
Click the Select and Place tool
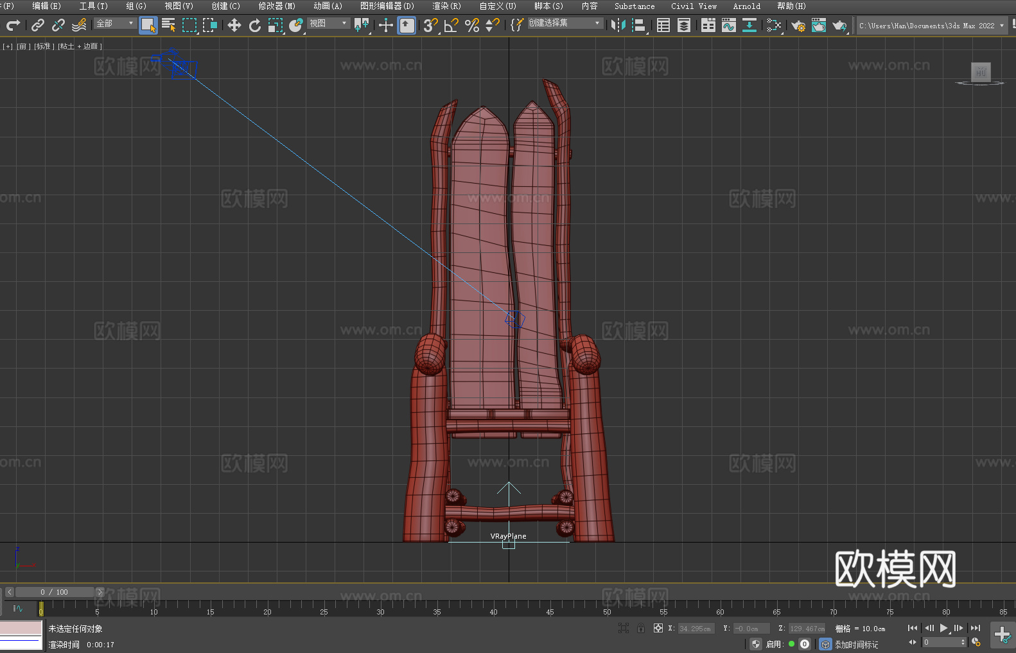click(x=296, y=25)
